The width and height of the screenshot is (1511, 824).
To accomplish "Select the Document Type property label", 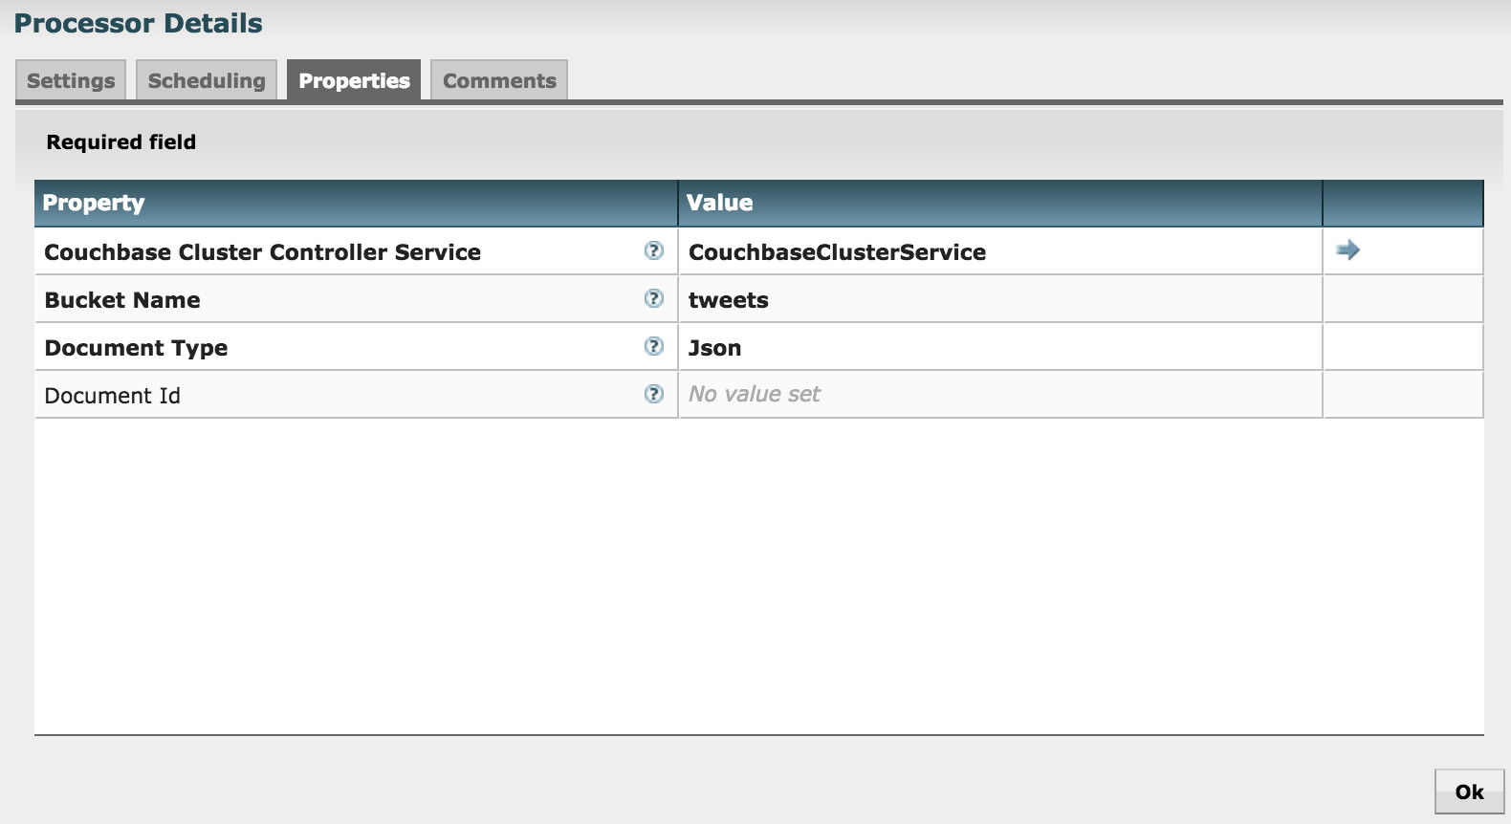I will coord(136,348).
